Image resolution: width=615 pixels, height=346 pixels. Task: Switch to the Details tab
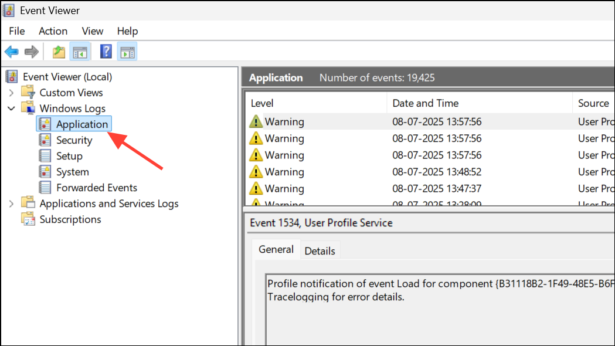320,251
